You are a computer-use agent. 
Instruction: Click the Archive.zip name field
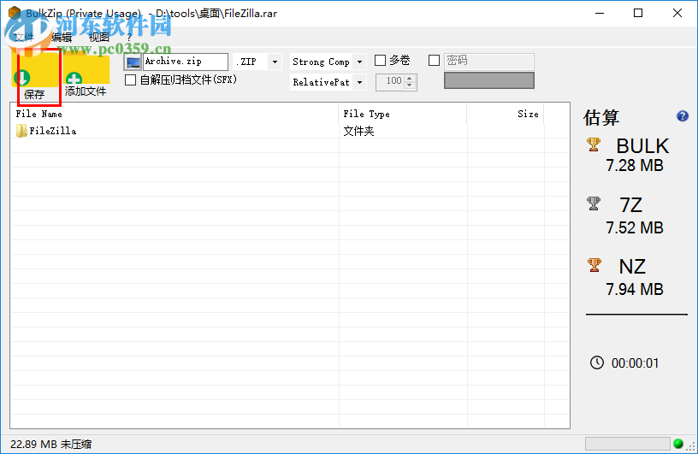pos(186,62)
